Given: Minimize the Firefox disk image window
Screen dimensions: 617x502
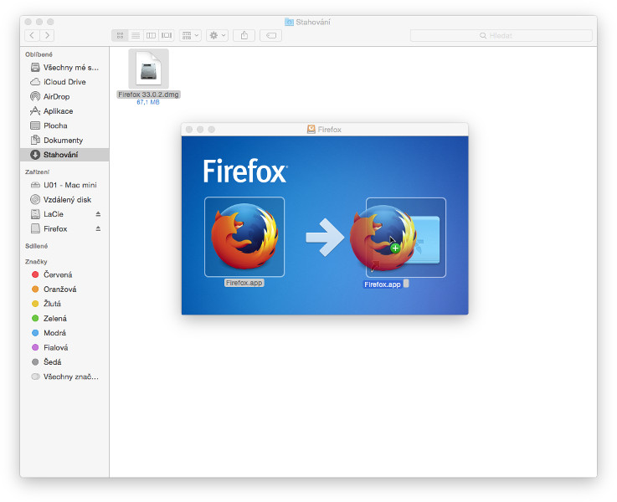Looking at the screenshot, I should point(200,130).
